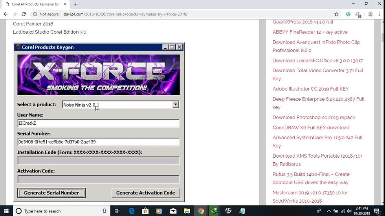This screenshot has height=216, width=385.
Task: Open the green shield extension icon
Action: [x=348, y=14]
